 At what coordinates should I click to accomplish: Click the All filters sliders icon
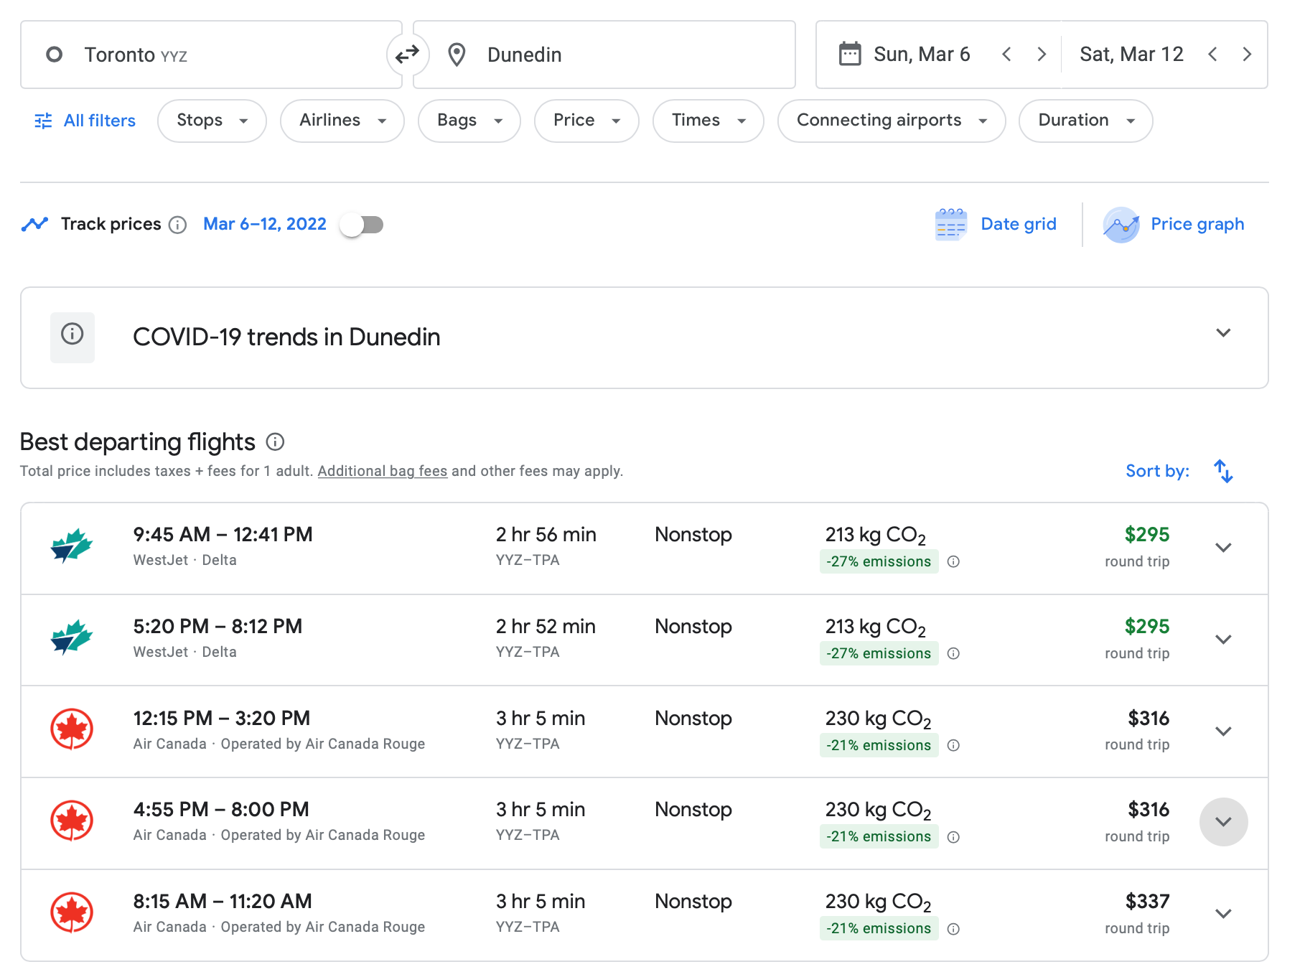click(x=43, y=121)
